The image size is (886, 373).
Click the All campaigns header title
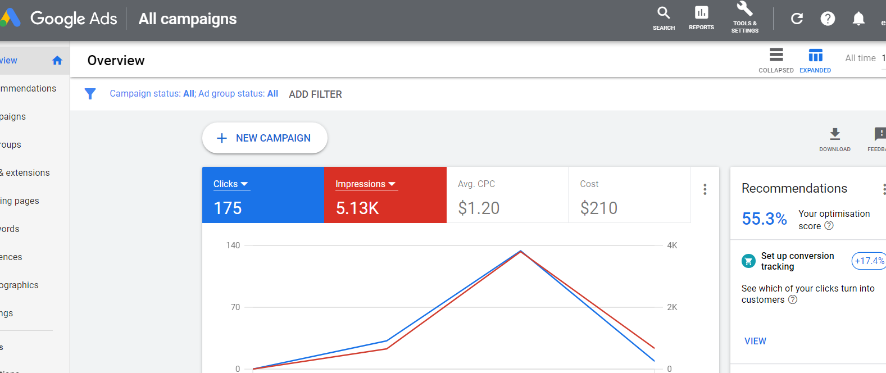[188, 19]
